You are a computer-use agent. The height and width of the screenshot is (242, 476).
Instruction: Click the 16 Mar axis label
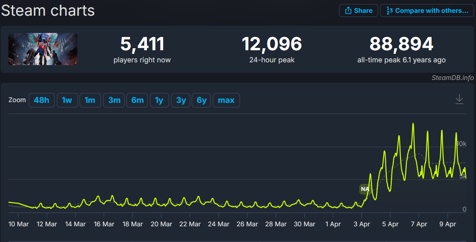[104, 224]
